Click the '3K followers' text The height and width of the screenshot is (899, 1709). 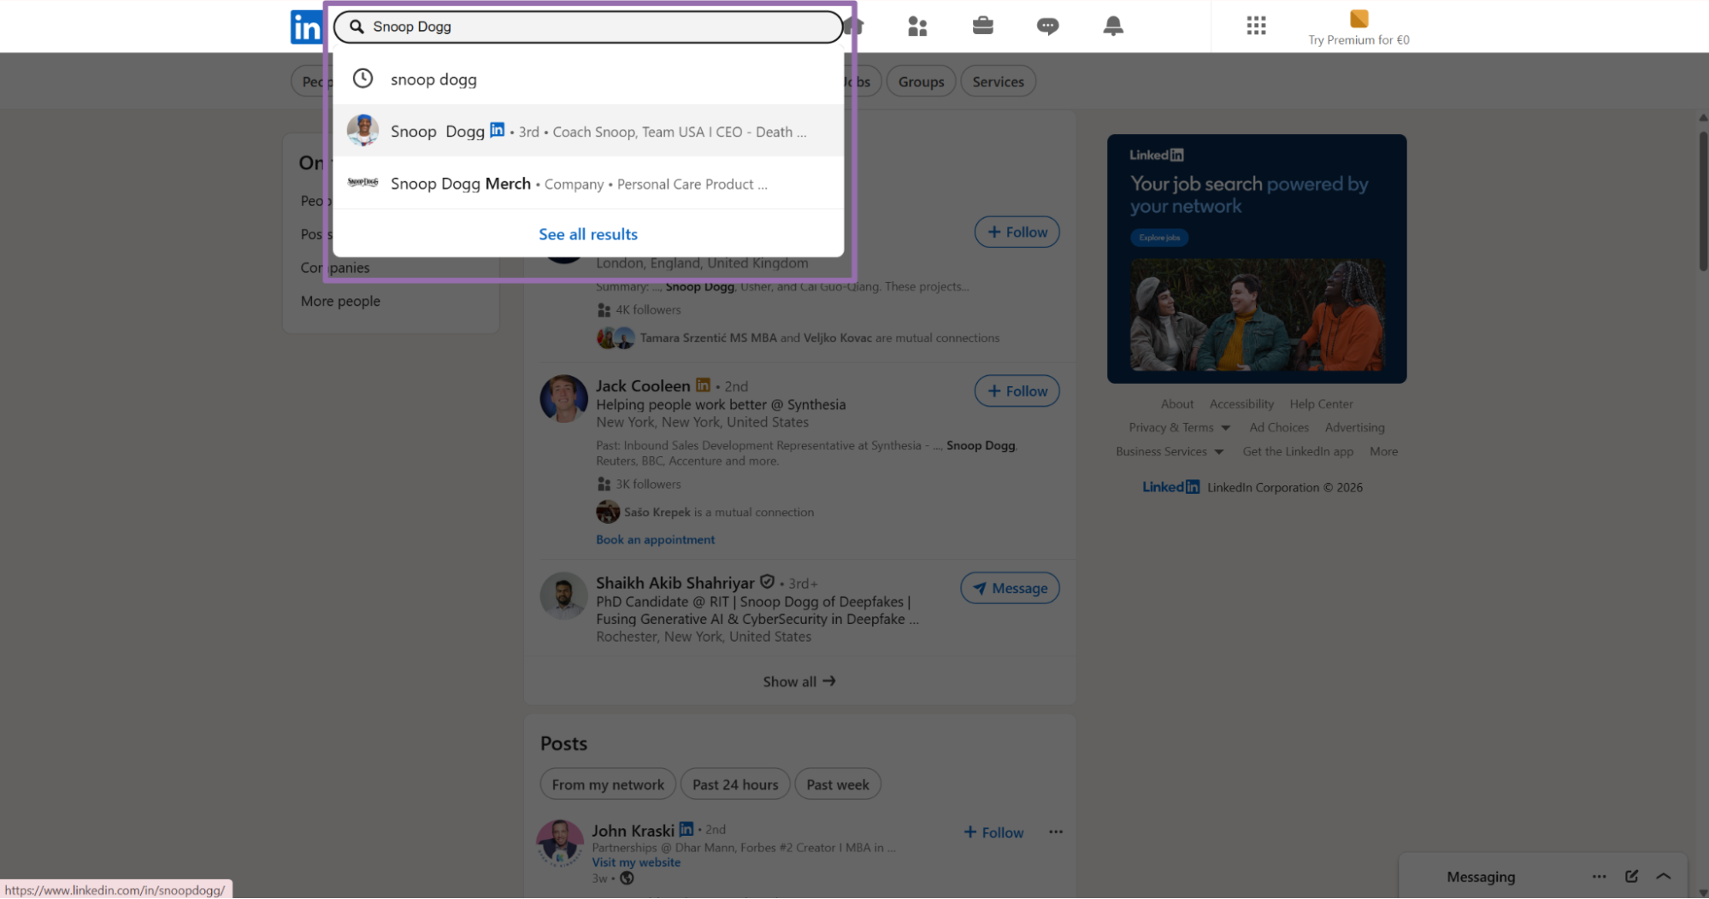tap(648, 484)
